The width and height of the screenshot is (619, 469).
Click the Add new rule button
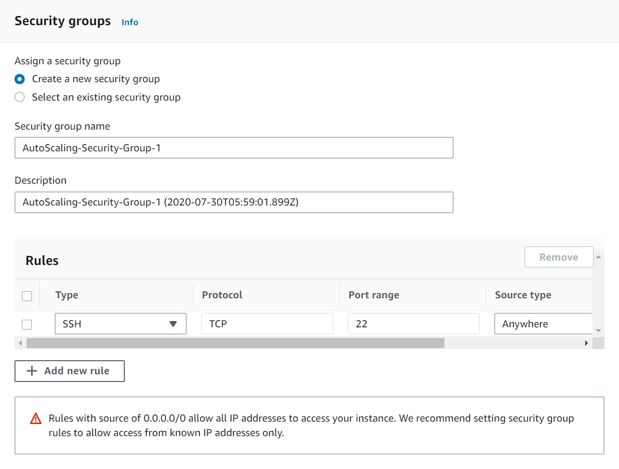(70, 371)
